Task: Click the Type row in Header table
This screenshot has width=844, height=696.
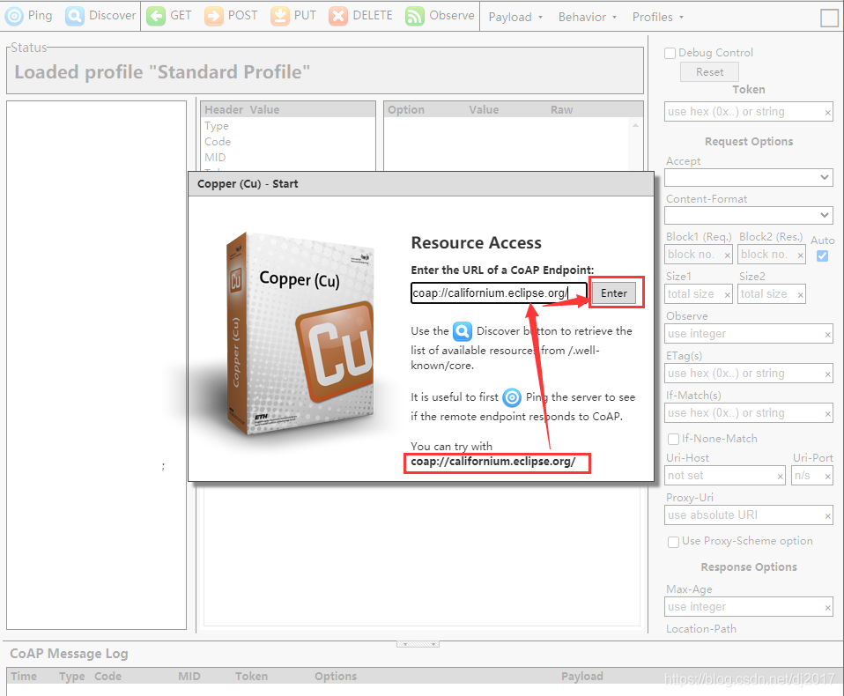Action: pos(287,126)
